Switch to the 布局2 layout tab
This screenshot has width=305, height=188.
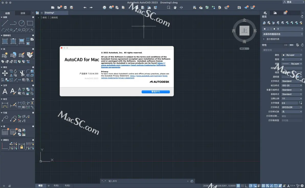[67, 186]
